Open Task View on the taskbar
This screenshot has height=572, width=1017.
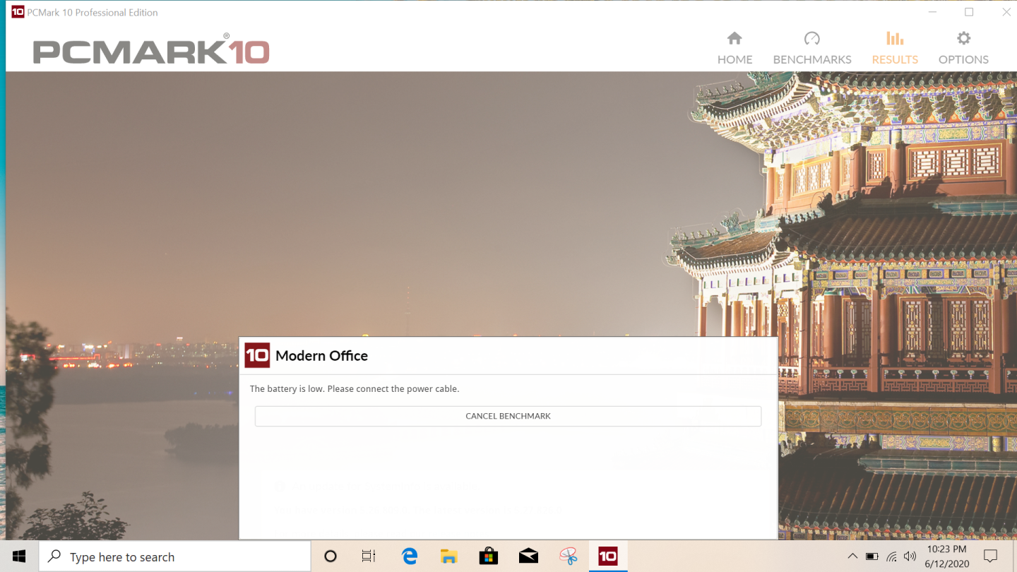coord(369,556)
